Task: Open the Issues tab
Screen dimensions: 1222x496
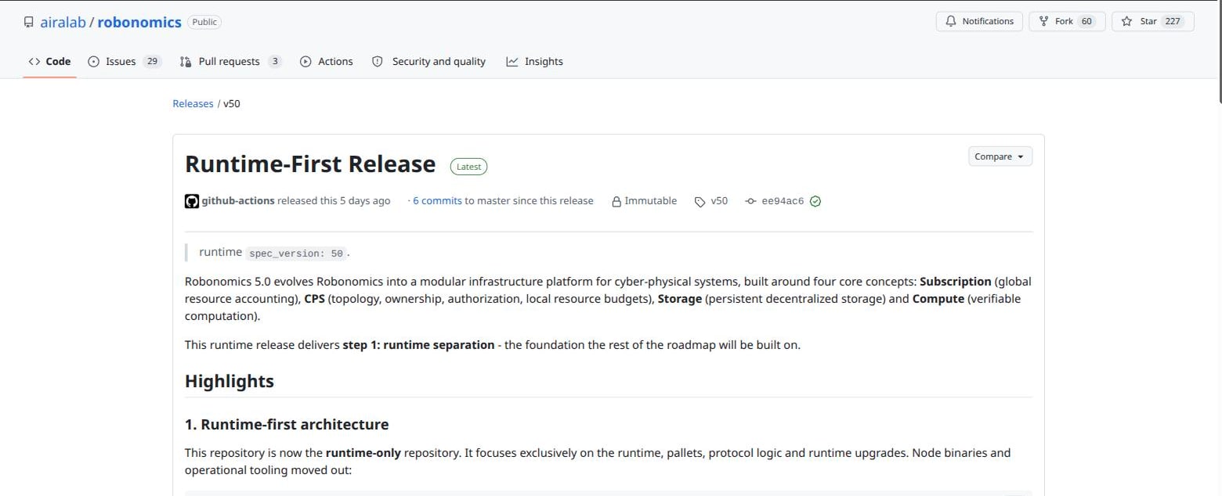Action: 125,61
